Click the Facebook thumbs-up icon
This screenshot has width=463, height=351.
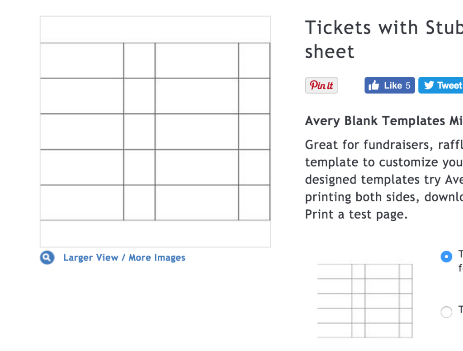click(374, 86)
